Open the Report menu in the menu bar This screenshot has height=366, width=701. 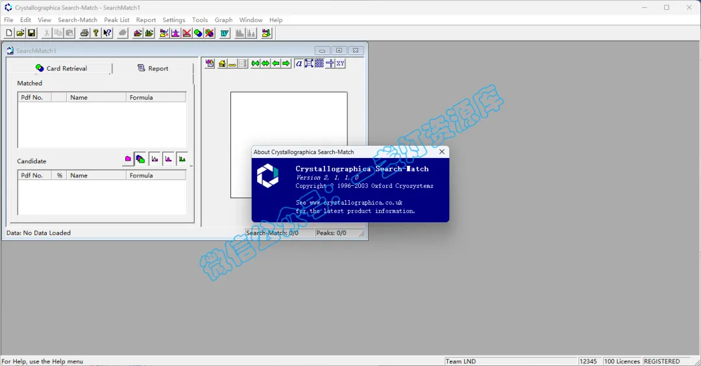[x=146, y=19]
